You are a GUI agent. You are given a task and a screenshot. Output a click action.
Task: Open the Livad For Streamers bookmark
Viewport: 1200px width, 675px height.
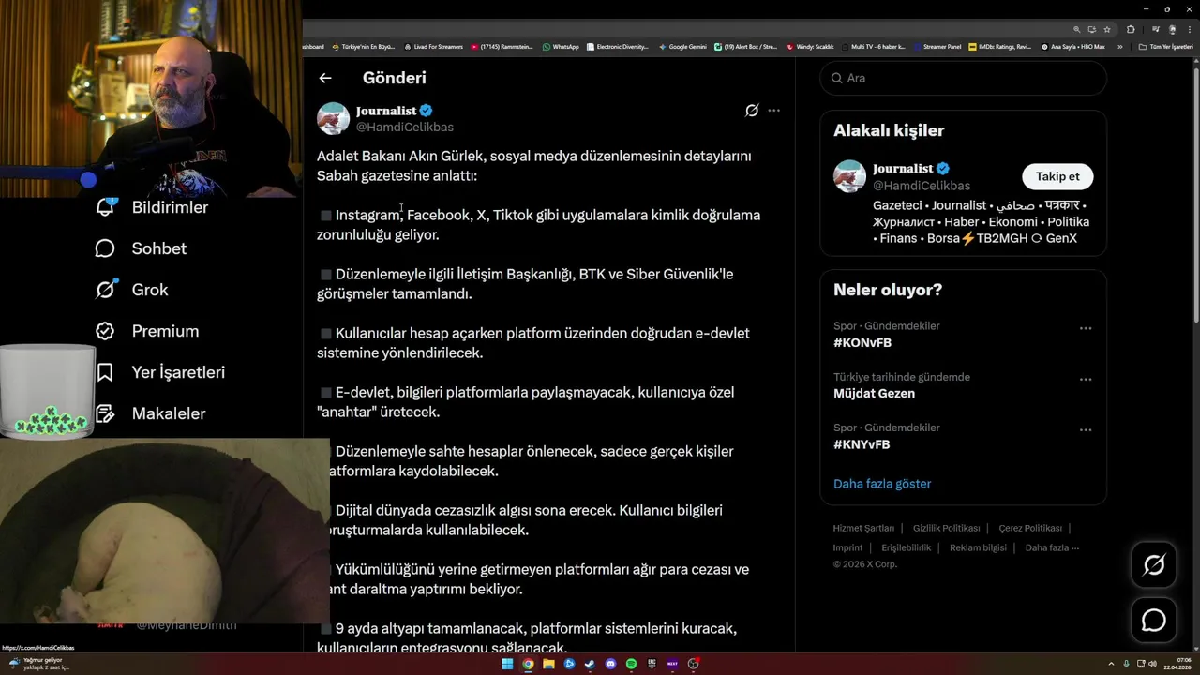tap(433, 47)
